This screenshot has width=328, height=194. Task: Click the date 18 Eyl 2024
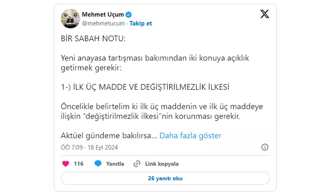click(103, 148)
